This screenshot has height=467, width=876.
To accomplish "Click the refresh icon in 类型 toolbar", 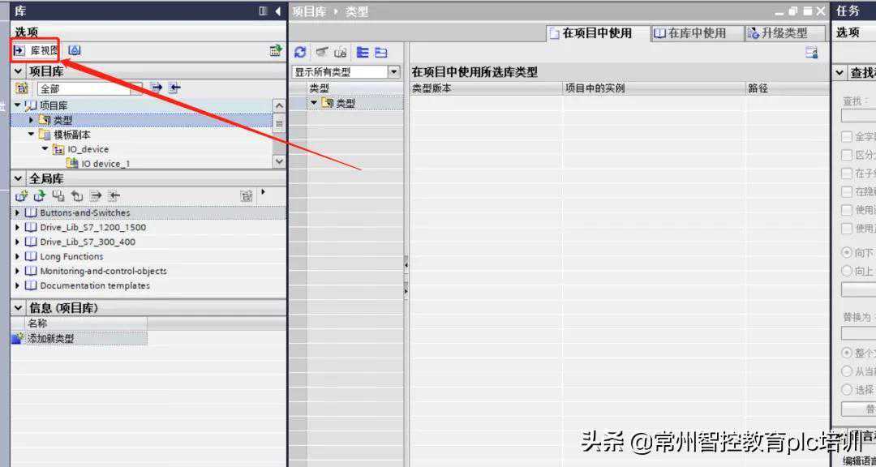I will [300, 52].
